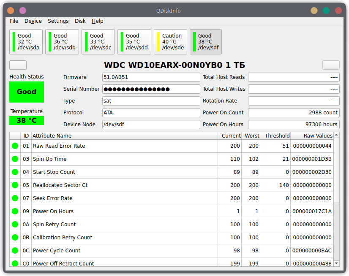Click green status dot for Raw Read Error Rate
Screen dimensions: 349x276
15,146
